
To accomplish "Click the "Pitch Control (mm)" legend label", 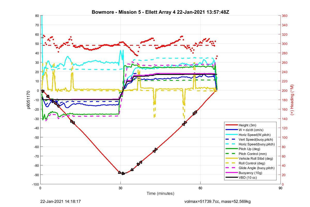I will (253, 154).
